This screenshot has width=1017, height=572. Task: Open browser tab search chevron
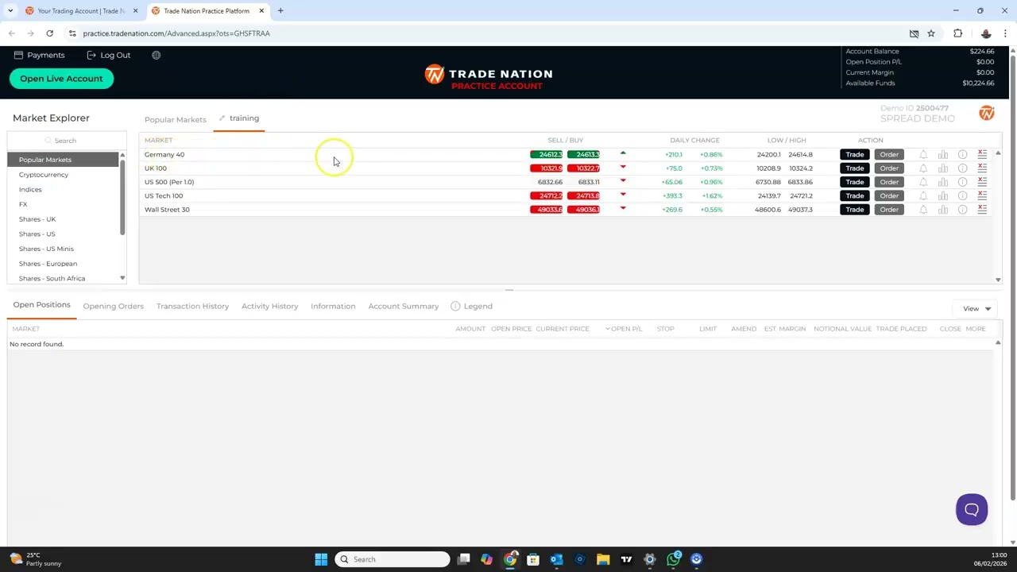10,10
